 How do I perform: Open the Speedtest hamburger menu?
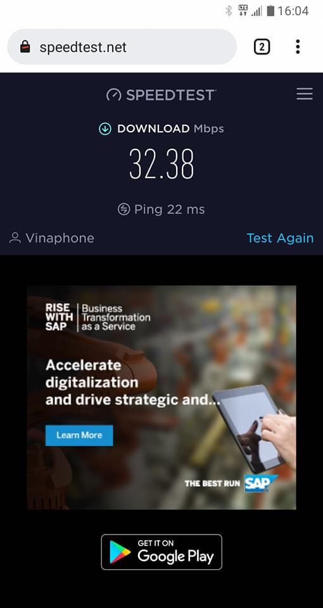tap(305, 94)
